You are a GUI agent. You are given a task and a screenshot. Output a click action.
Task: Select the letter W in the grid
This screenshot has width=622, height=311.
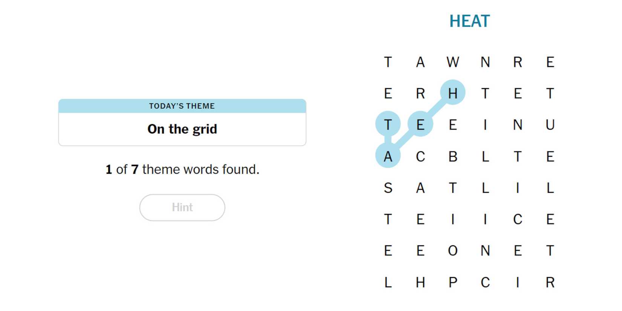click(453, 62)
